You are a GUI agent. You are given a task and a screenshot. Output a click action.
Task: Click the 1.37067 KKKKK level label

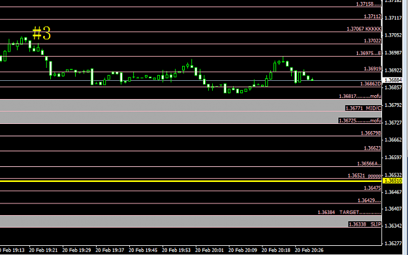(364, 29)
